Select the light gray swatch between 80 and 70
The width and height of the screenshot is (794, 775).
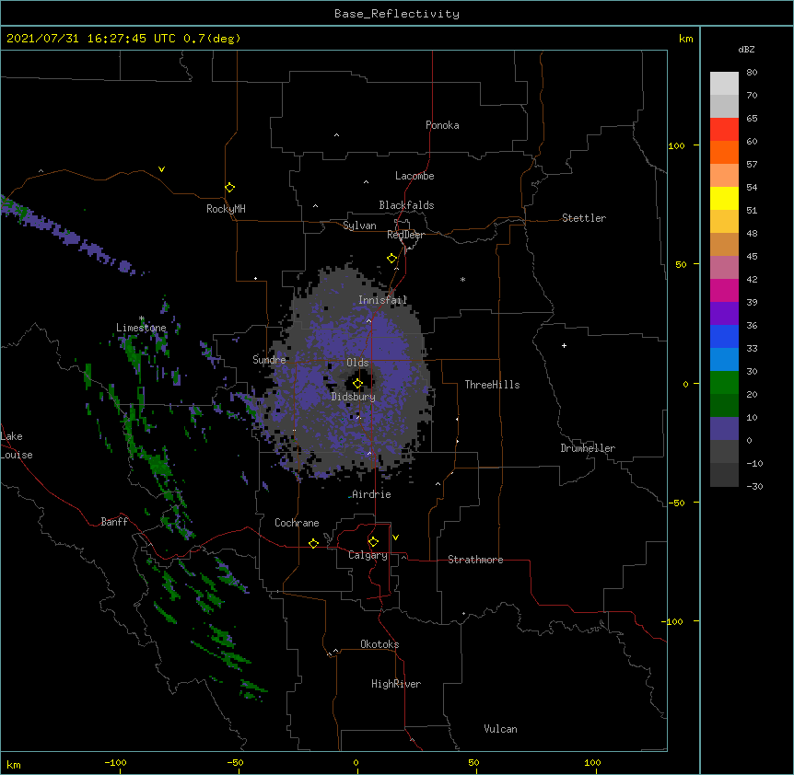(724, 84)
